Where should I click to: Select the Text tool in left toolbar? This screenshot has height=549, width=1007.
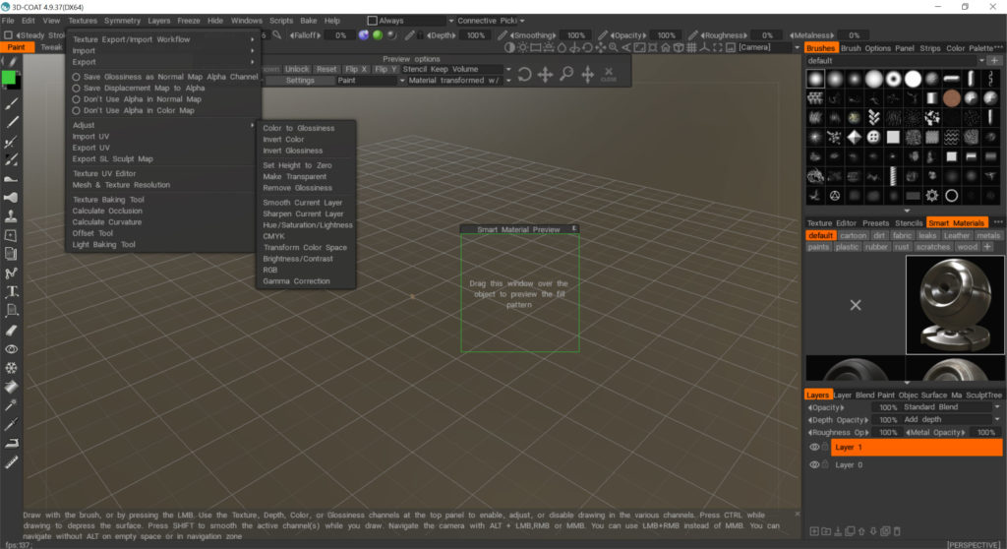[11, 292]
